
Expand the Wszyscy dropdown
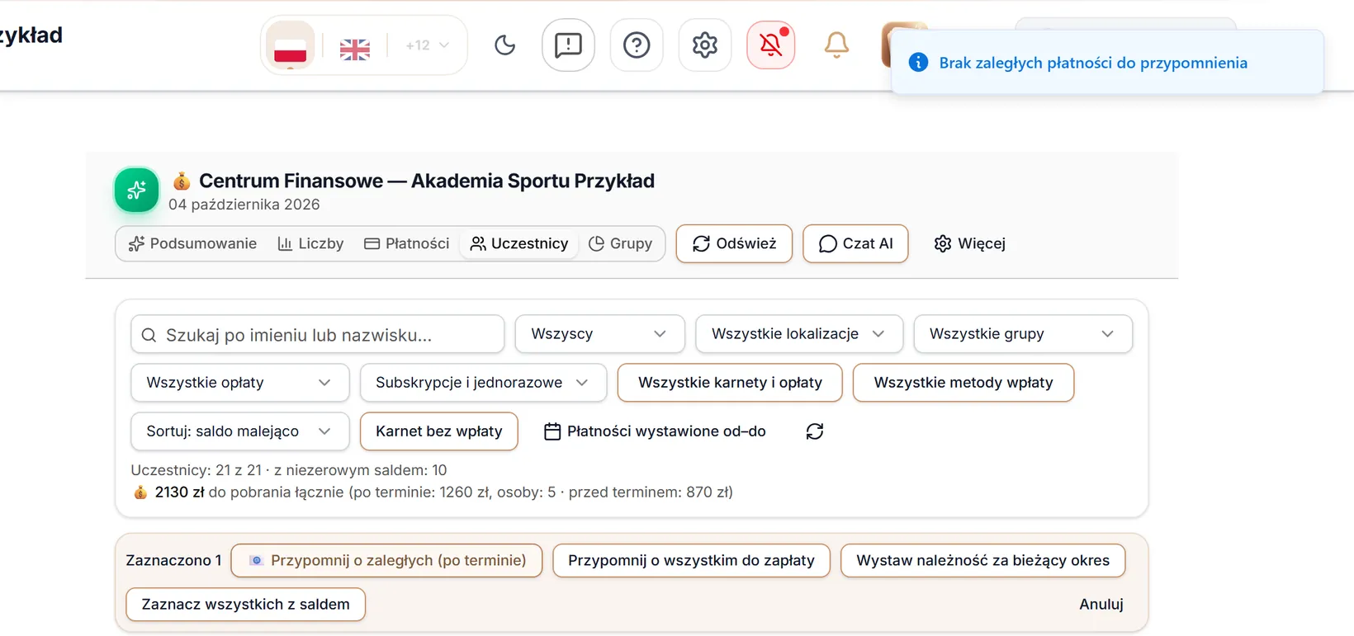click(600, 334)
